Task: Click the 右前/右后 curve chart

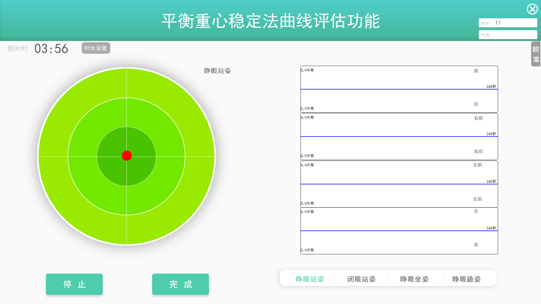Action: point(399,137)
